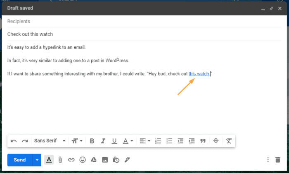Minimize the compose window
289x173 pixels.
tap(263, 9)
